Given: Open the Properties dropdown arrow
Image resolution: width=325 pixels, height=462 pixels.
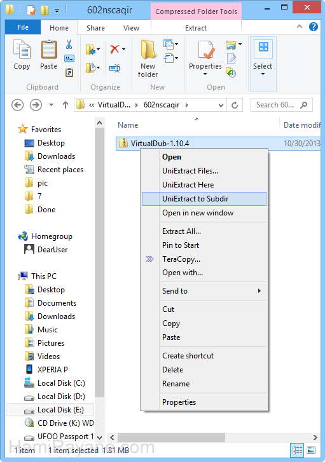Looking at the screenshot, I should (x=205, y=74).
